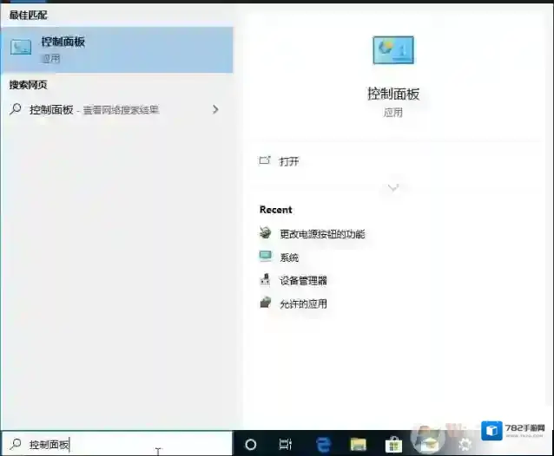Image resolution: width=554 pixels, height=456 pixels.
Task: Click the search magnifier icon in taskbar box
Action: point(16,444)
